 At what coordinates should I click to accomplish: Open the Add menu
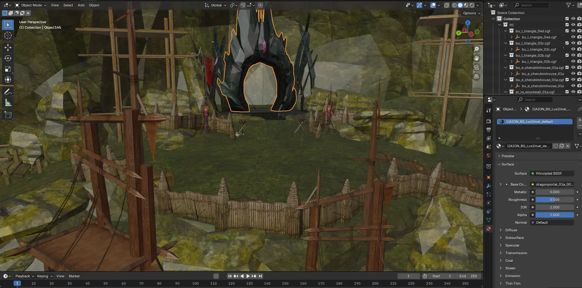pyautogui.click(x=81, y=5)
